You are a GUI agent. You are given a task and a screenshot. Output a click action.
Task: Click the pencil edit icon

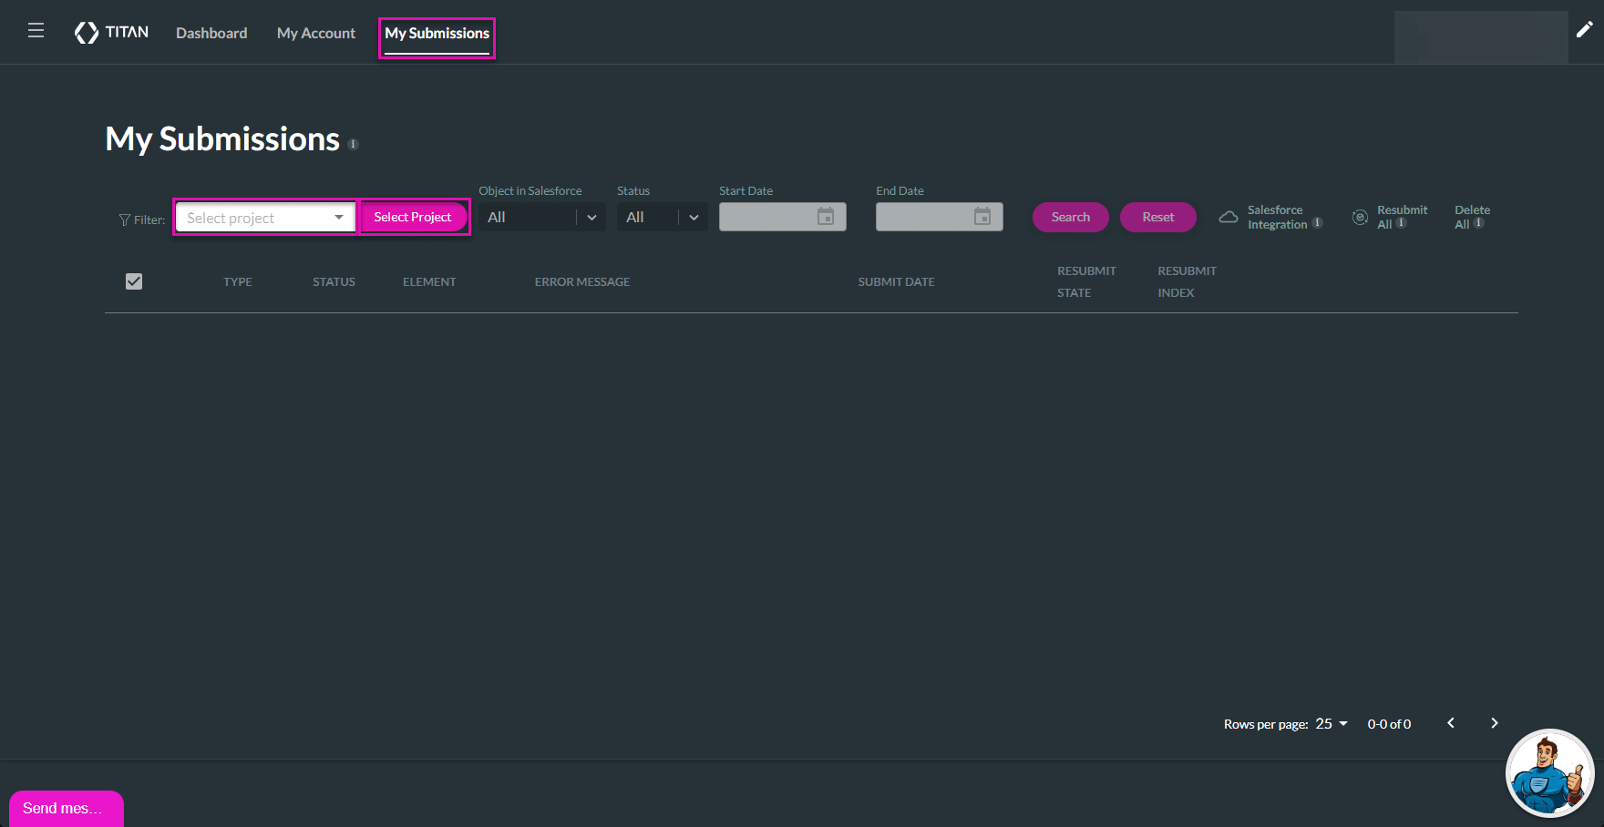coord(1584,30)
